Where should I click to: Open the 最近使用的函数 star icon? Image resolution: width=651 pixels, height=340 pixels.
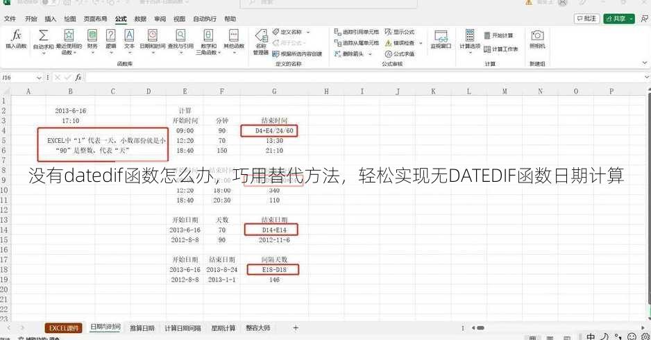coord(69,35)
